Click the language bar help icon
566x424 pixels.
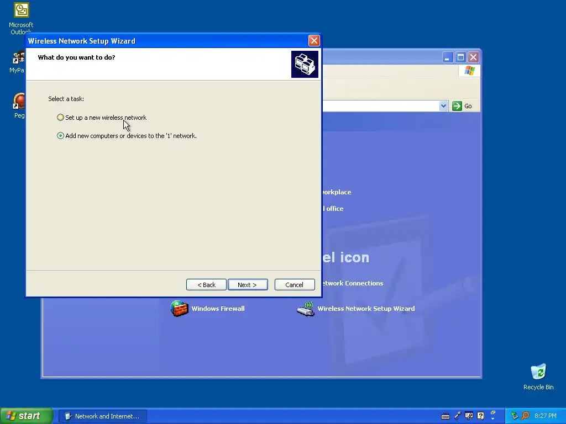(480, 416)
